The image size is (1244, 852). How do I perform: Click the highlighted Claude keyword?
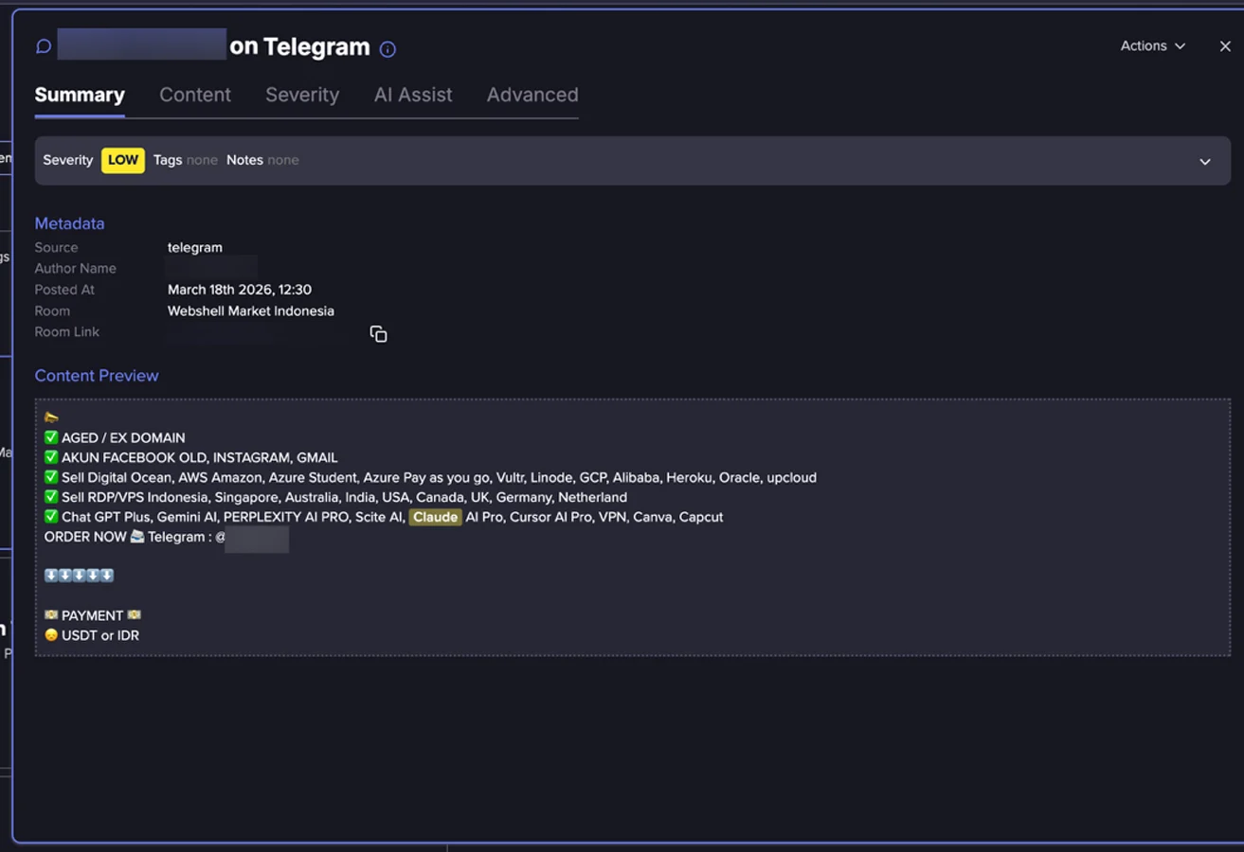[435, 517]
